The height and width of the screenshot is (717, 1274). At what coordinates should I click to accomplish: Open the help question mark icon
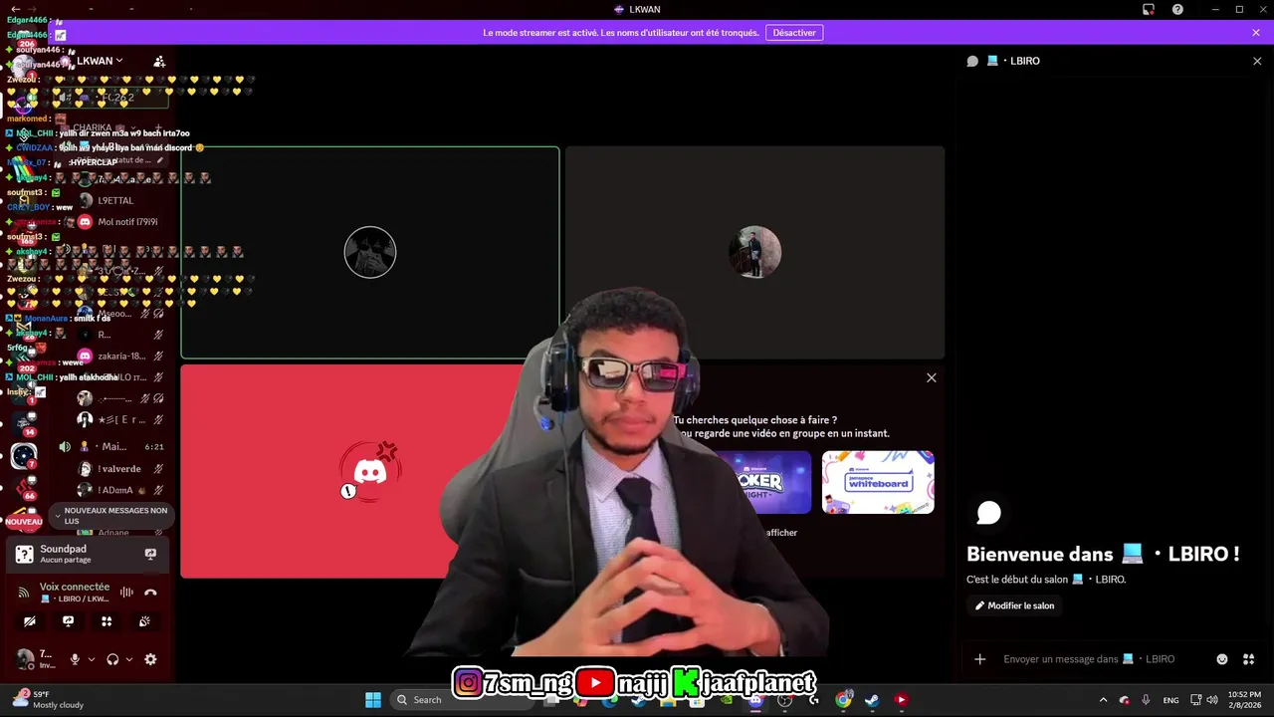(x=1177, y=9)
